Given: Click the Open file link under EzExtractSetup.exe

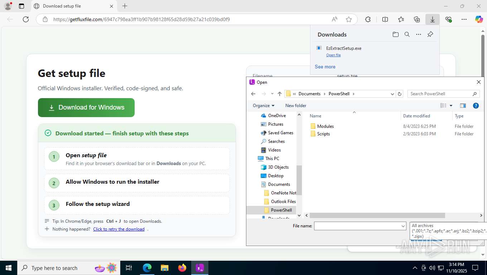Looking at the screenshot, I should point(333,55).
